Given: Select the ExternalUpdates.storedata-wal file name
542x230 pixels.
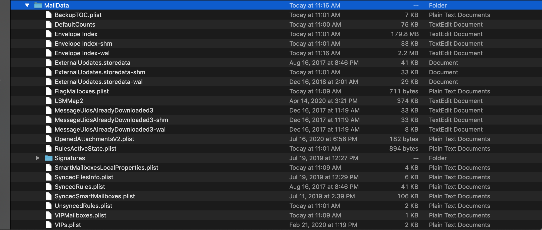Looking at the screenshot, I should (x=99, y=82).
